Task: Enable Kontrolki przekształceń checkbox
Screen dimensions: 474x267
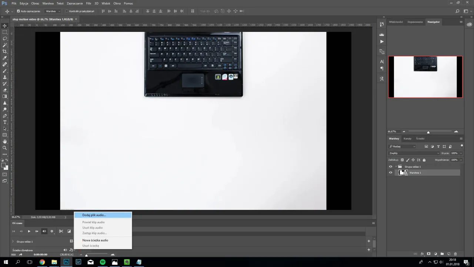Action: (67, 11)
